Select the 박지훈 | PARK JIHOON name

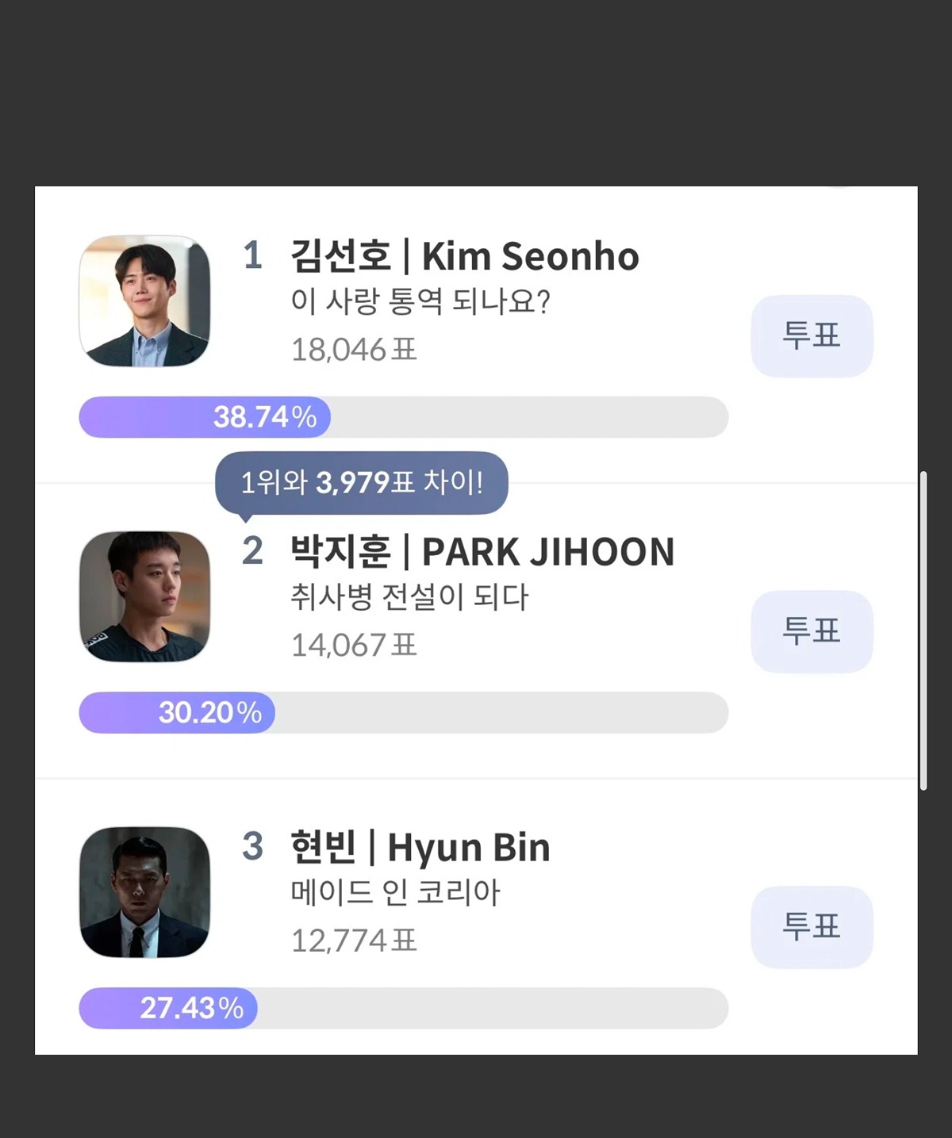(x=482, y=552)
